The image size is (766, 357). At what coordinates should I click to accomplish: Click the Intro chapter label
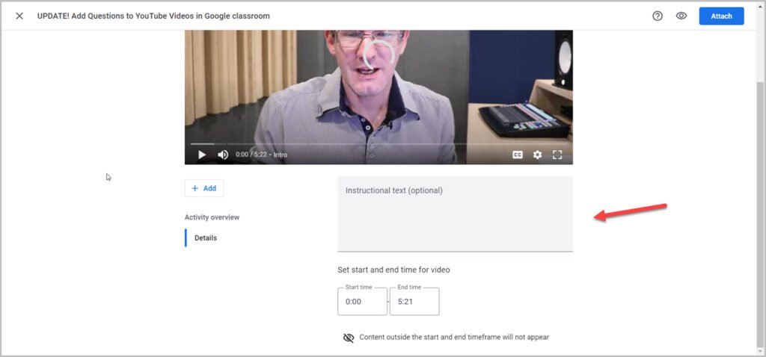click(281, 155)
